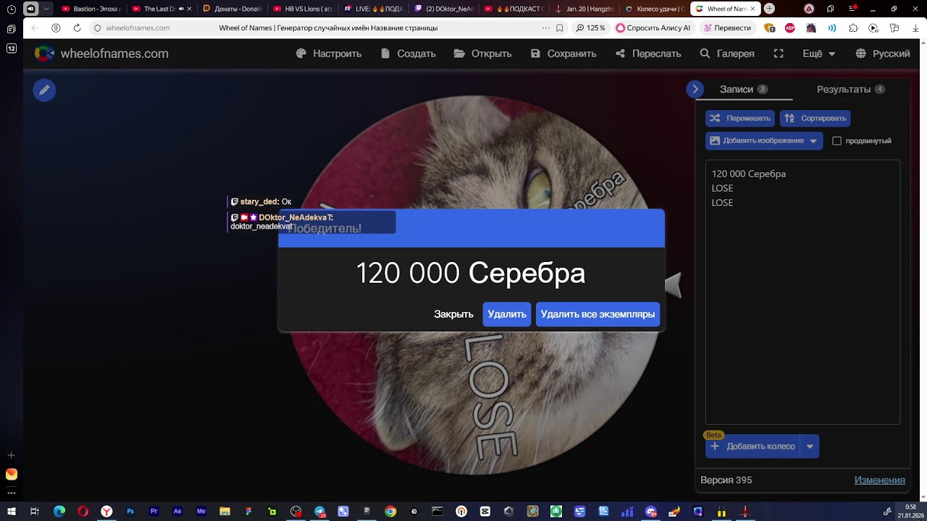The width and height of the screenshot is (927, 521).
Task: Open Настроить customization settings
Action: pos(329,54)
